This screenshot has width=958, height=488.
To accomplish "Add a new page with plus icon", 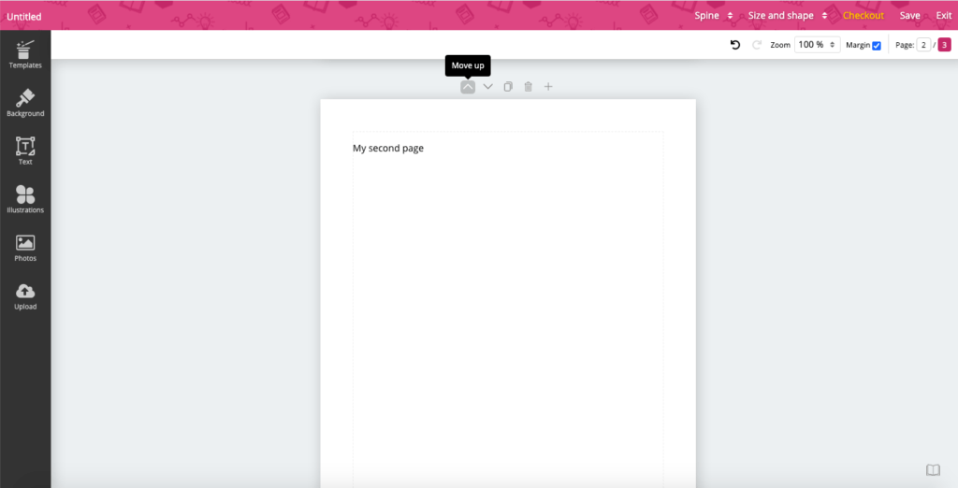I will point(548,87).
